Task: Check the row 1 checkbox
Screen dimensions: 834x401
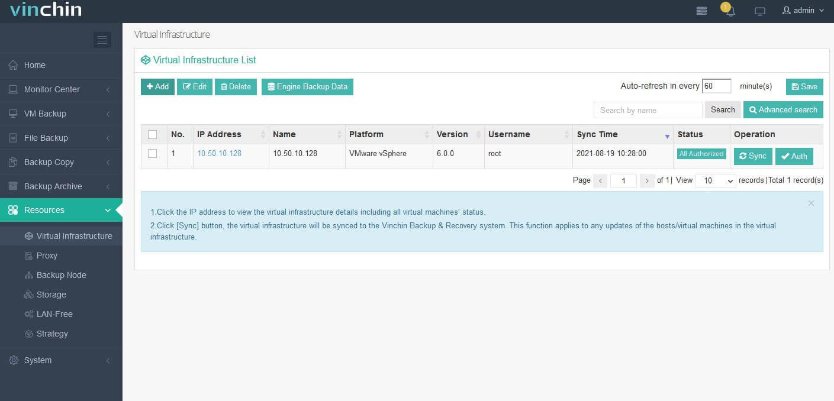Action: pyautogui.click(x=153, y=154)
